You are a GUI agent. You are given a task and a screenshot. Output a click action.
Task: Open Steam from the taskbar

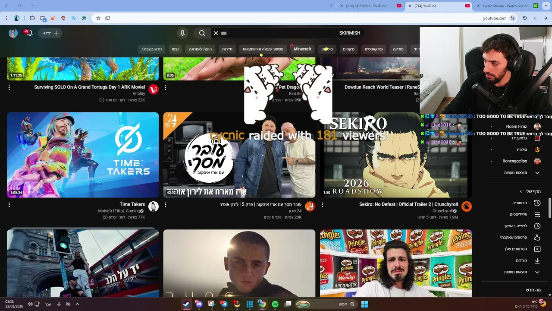186,304
